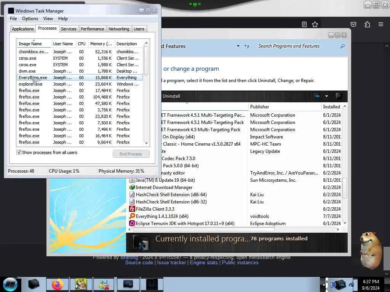Show hidden tray icons arrow
Viewport: 390px width, 292px height.
coord(324,284)
